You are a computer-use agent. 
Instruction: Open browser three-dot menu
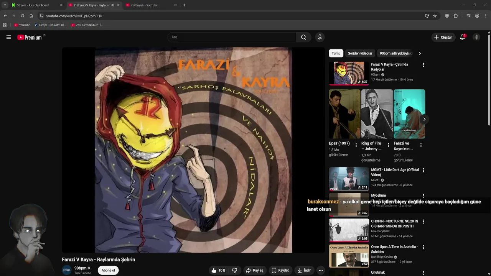pyautogui.click(x=486, y=16)
